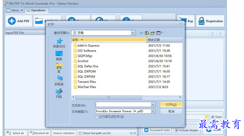Click the scroll left arrow of file list

pos(73,97)
